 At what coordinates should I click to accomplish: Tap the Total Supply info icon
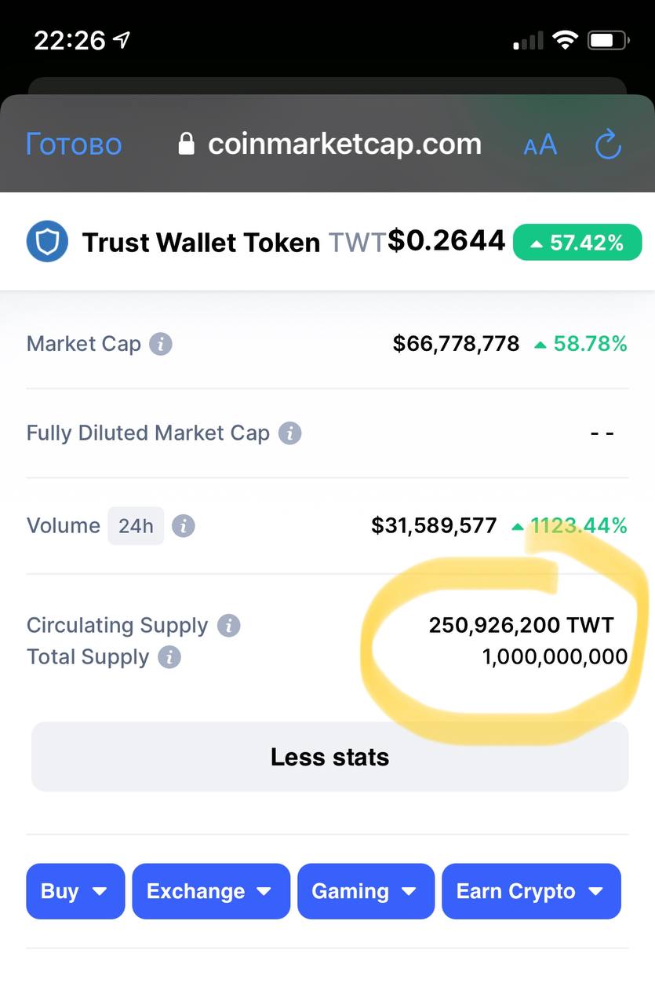(169, 657)
